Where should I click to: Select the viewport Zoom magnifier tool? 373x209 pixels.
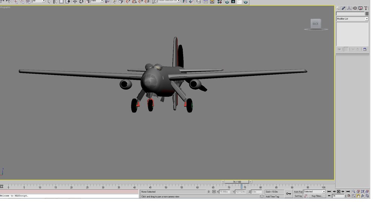[x=354, y=192]
